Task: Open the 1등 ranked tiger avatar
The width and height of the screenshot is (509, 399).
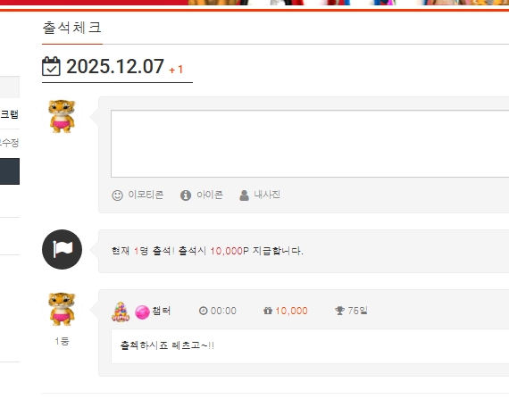Action: coord(62,309)
